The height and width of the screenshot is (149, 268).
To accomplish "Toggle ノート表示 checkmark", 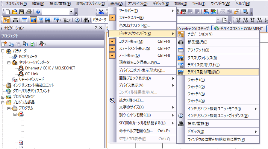I will point(112,55).
